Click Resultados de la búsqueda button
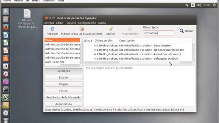 coord(63,97)
